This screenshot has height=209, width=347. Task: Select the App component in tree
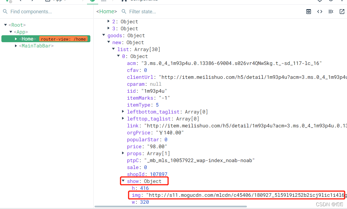(x=21, y=32)
